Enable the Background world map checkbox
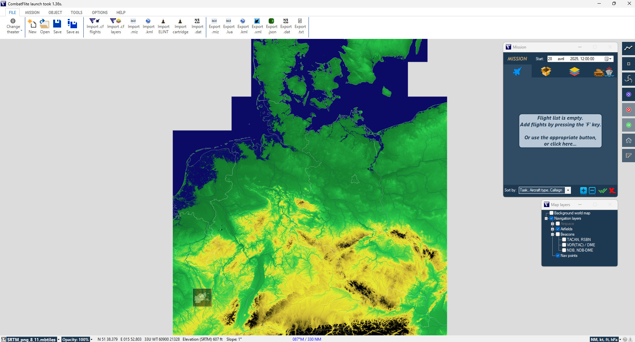The width and height of the screenshot is (635, 342). [x=551, y=213]
